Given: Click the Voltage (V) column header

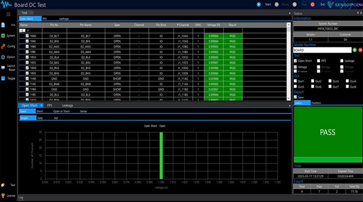Looking at the screenshot, I should [214, 25].
